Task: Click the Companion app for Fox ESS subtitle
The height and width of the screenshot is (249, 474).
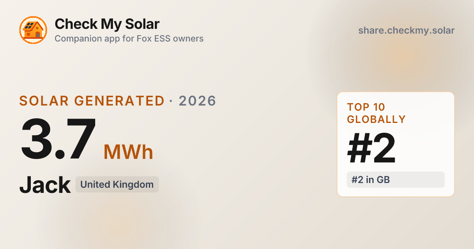Action: coord(129,39)
